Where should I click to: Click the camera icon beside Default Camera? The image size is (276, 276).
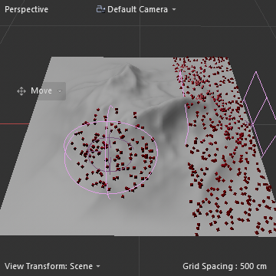click(x=100, y=9)
